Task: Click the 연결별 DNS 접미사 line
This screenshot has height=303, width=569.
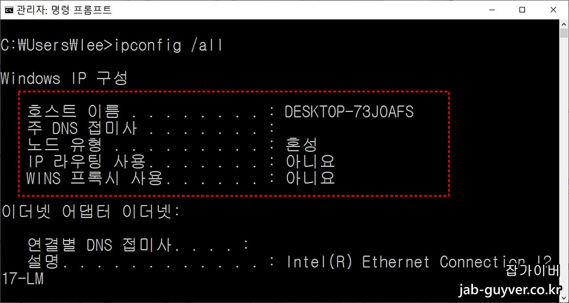Action: 138,245
